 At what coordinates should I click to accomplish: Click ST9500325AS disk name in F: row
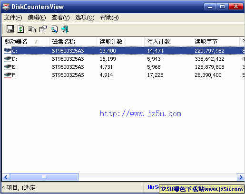pos(68,75)
